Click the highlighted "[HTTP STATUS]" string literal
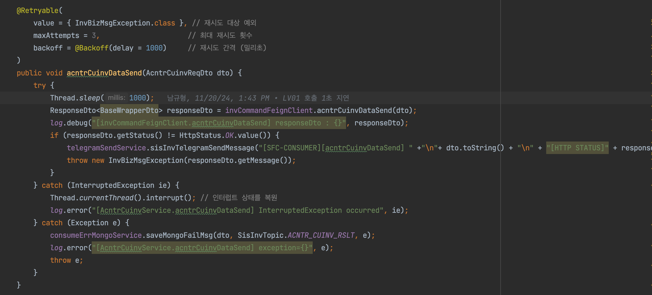The width and height of the screenshot is (652, 295). point(577,148)
